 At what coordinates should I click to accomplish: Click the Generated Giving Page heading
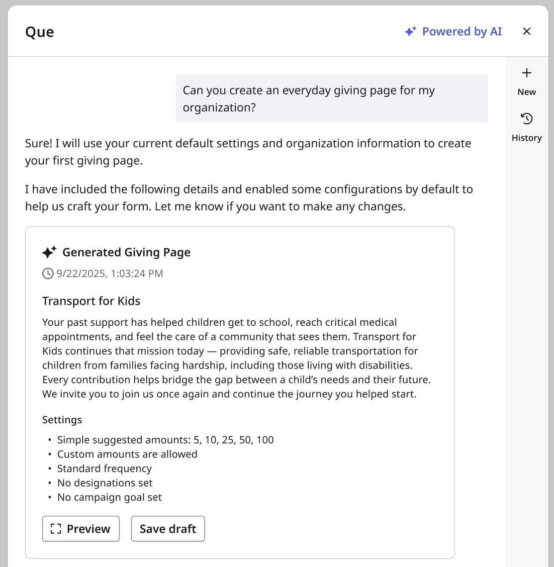tap(126, 252)
